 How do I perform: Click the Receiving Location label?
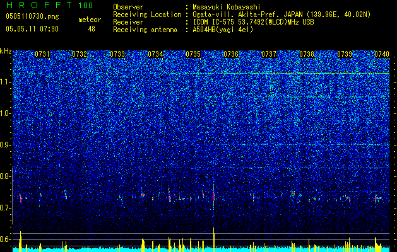pyautogui.click(x=147, y=14)
